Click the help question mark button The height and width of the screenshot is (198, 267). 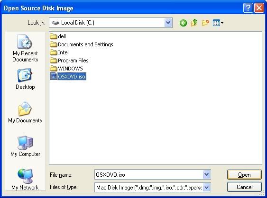tap(248, 8)
